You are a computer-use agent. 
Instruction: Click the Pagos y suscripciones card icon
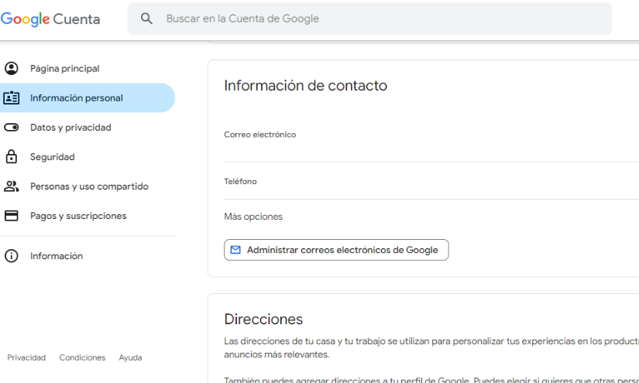coord(12,216)
